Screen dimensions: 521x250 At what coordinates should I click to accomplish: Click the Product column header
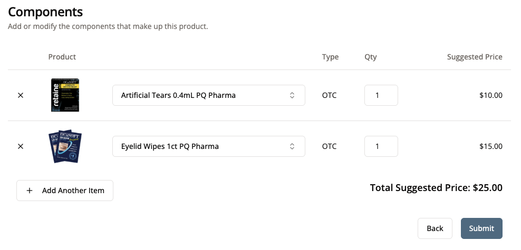[x=62, y=57]
